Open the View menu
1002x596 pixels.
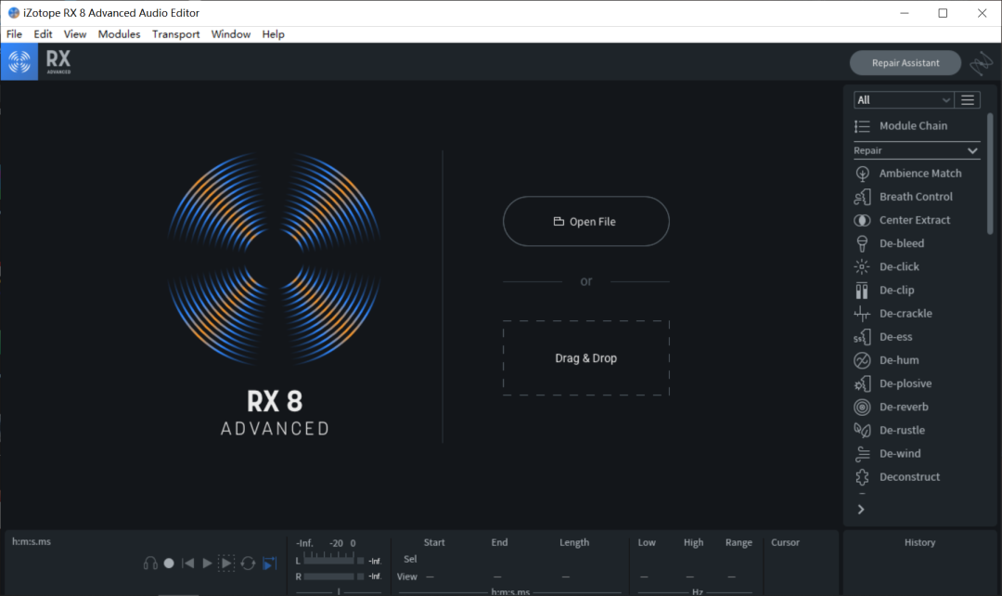click(75, 34)
